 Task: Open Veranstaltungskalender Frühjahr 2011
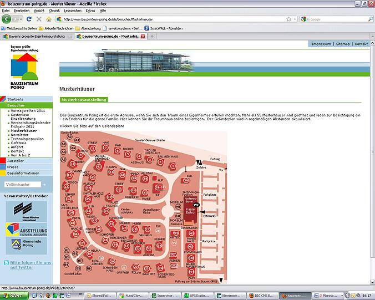31,125
